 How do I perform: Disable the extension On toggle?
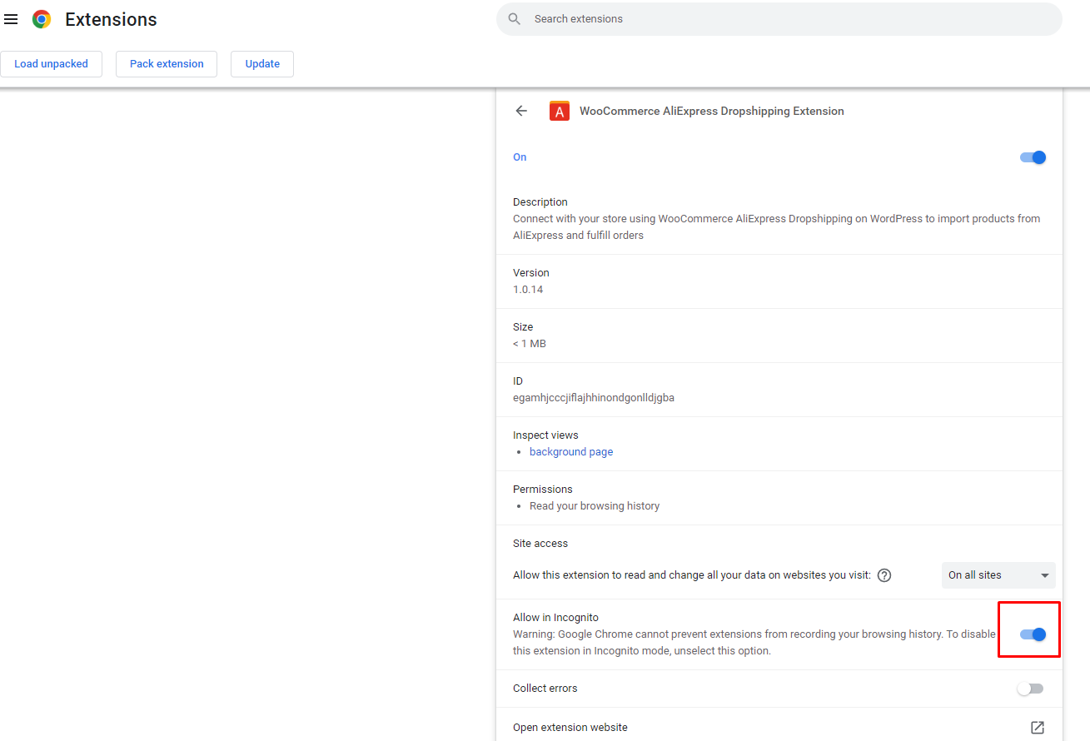coord(1033,157)
